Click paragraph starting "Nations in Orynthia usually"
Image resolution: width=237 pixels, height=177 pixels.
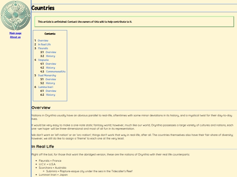point(132,117)
